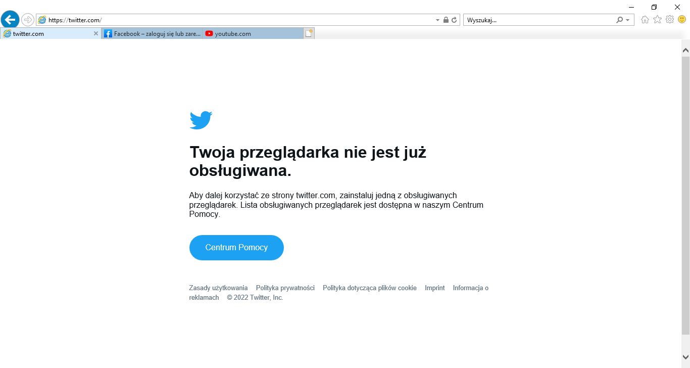
Task: Click the smiley feedback icon
Action: point(682,20)
